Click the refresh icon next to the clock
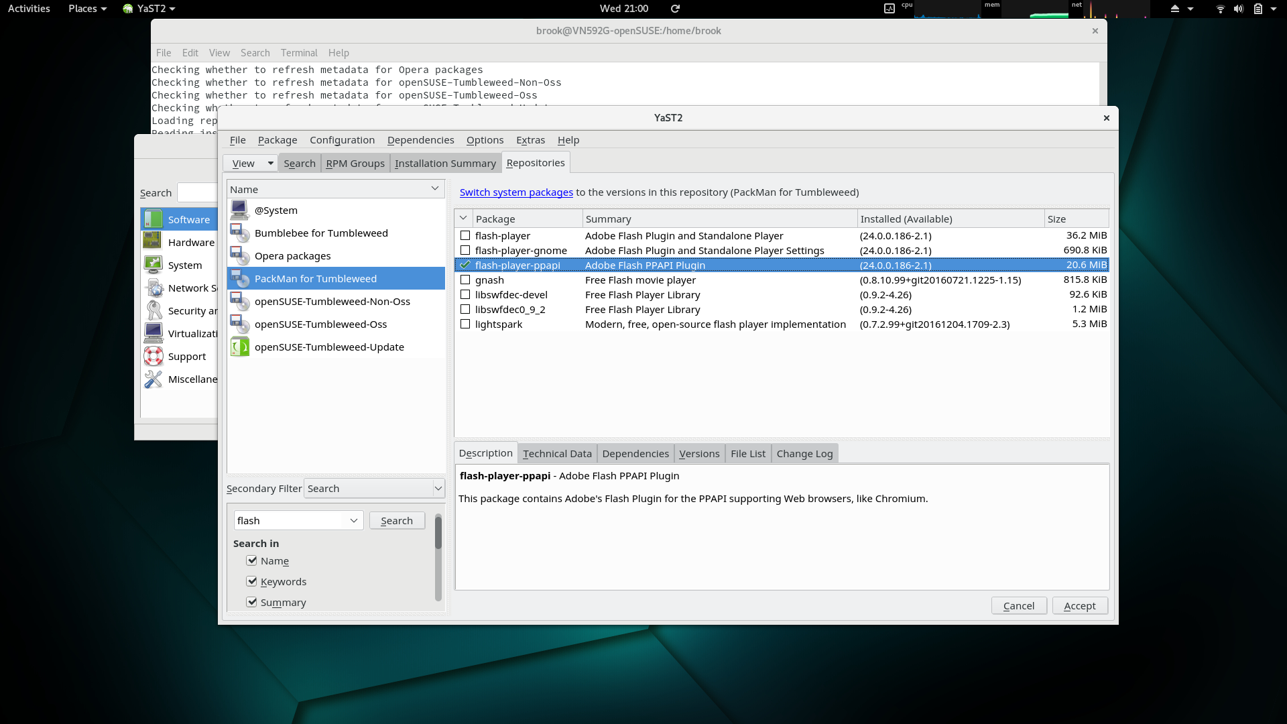1287x724 pixels. point(675,9)
